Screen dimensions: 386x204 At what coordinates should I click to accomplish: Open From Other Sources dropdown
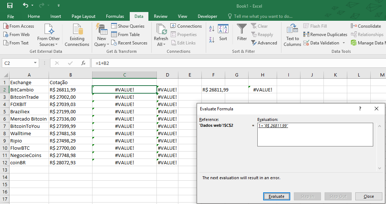[x=49, y=35]
